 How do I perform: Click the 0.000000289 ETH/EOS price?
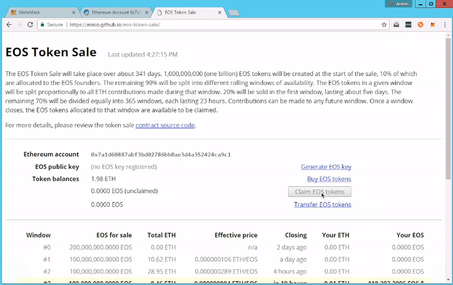(226, 272)
